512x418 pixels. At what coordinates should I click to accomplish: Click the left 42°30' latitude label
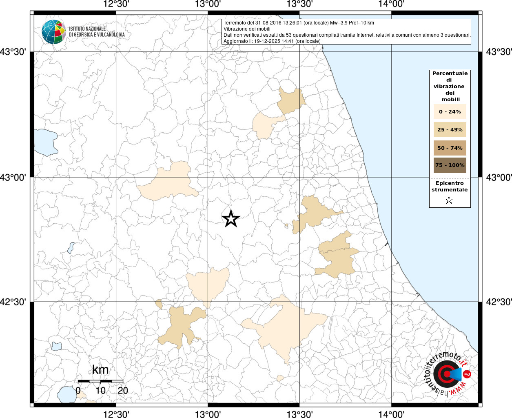(x=13, y=302)
